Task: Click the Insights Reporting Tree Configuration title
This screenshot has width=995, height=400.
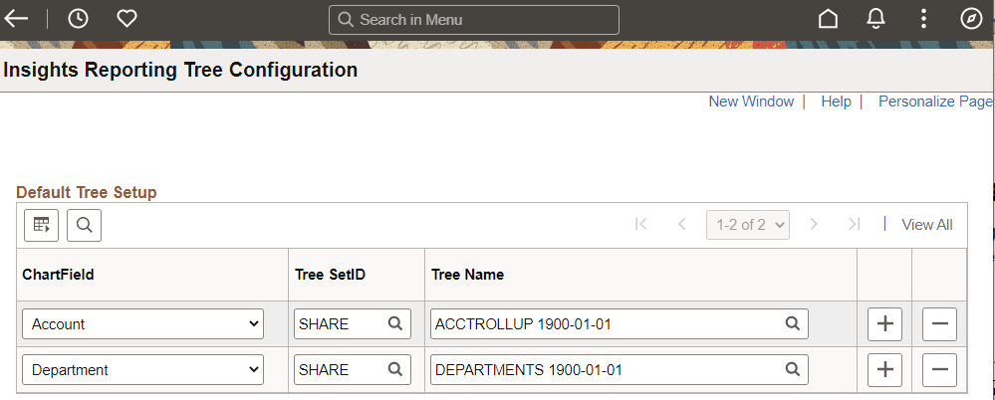Action: coord(180,70)
